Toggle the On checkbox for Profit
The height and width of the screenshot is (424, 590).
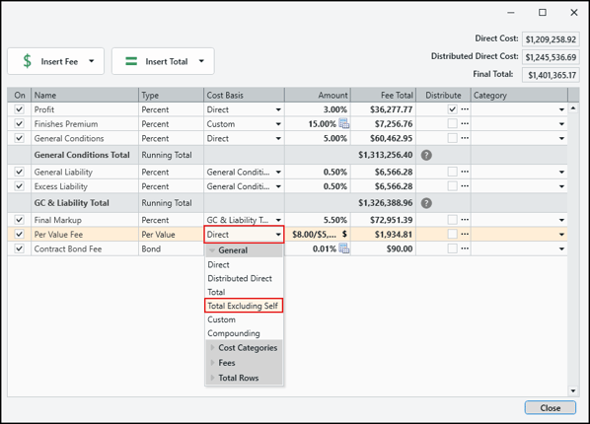pyautogui.click(x=19, y=109)
